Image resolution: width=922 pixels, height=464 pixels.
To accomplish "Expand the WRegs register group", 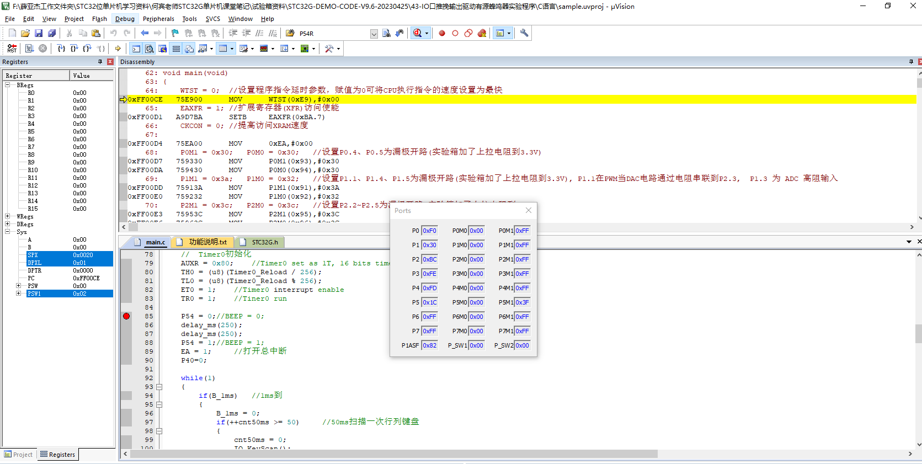I will (x=7, y=216).
